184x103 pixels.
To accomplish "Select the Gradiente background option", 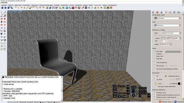I will coord(155,54).
